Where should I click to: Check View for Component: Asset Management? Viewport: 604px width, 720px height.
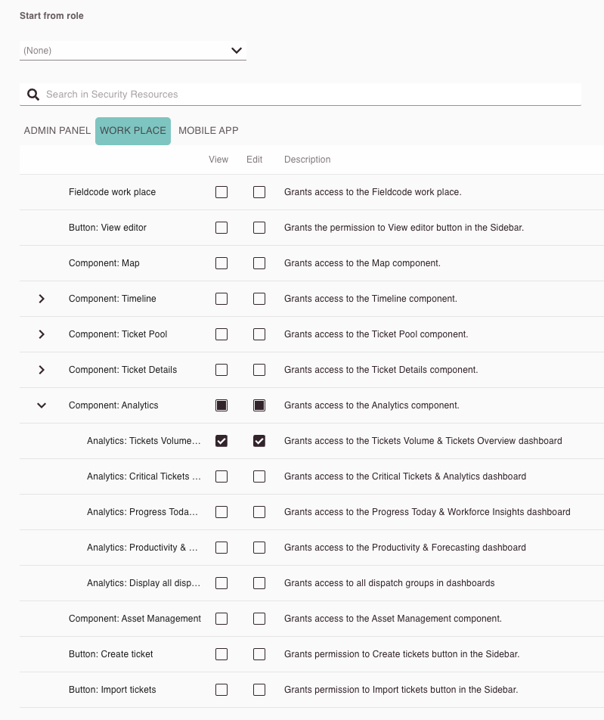221,619
